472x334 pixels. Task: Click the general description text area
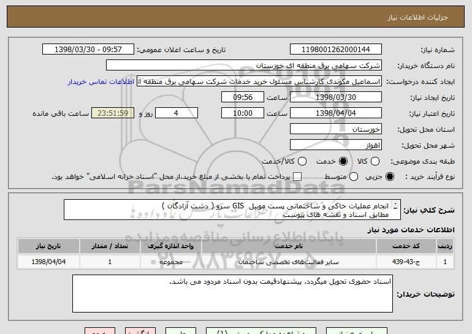[x=232, y=210]
